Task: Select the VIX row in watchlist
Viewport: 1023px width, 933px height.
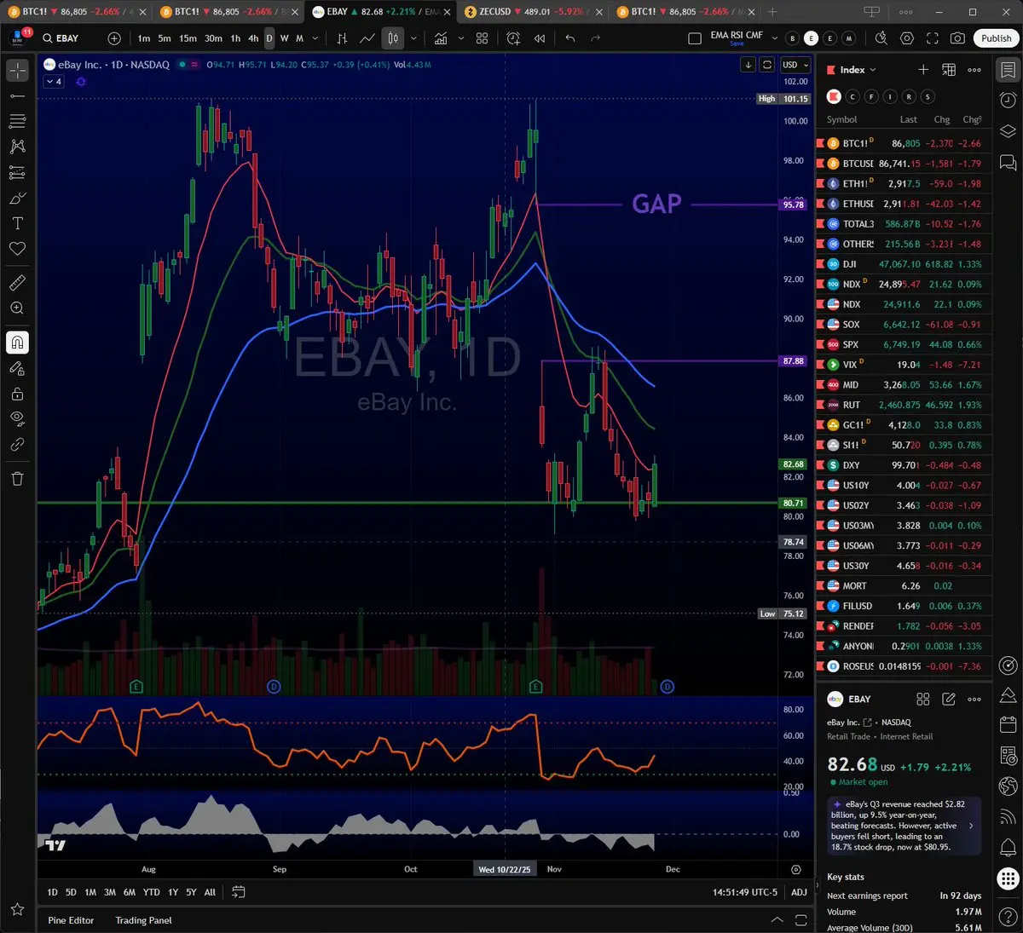Action: click(x=904, y=365)
